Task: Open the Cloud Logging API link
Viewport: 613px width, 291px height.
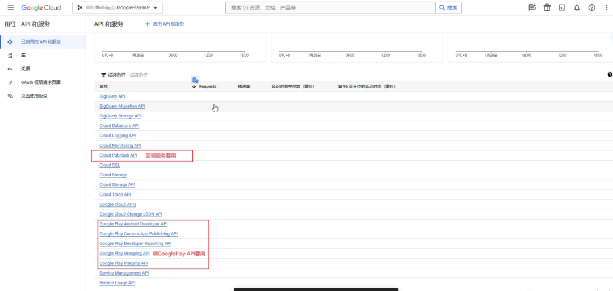Action: [x=117, y=136]
